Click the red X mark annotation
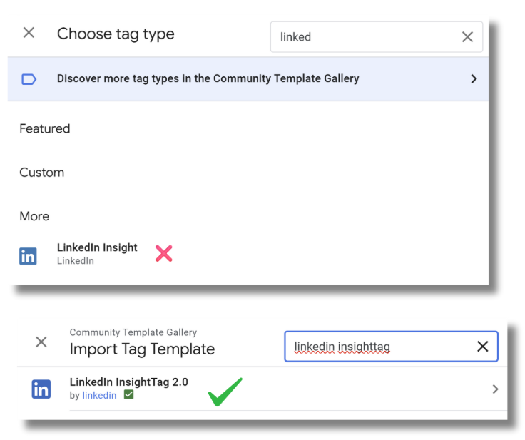Screen dimensions: 525x440 tap(164, 253)
